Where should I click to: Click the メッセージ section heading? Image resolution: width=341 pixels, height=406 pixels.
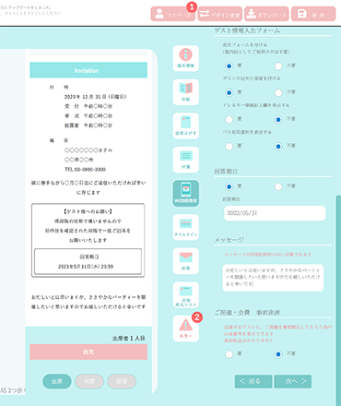[x=229, y=240]
